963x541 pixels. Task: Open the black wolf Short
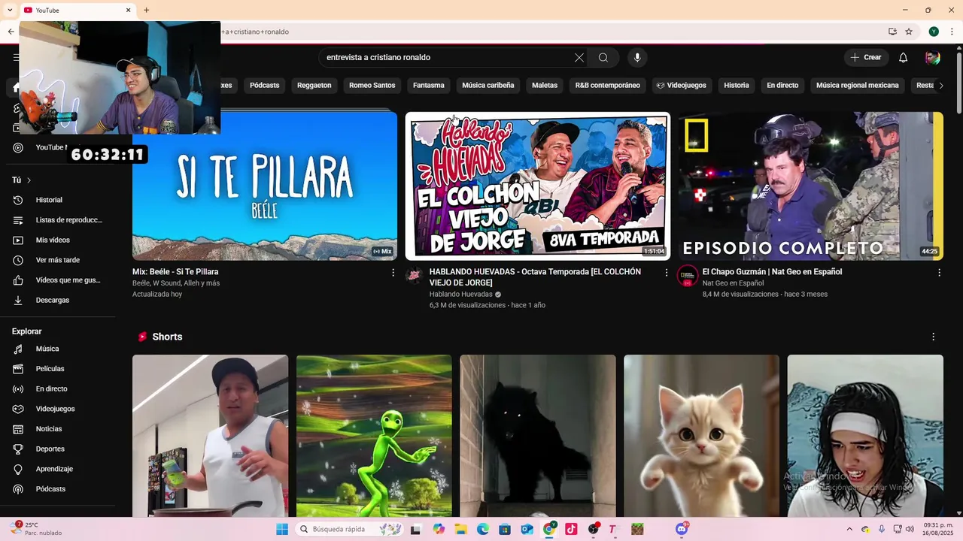[x=538, y=436]
